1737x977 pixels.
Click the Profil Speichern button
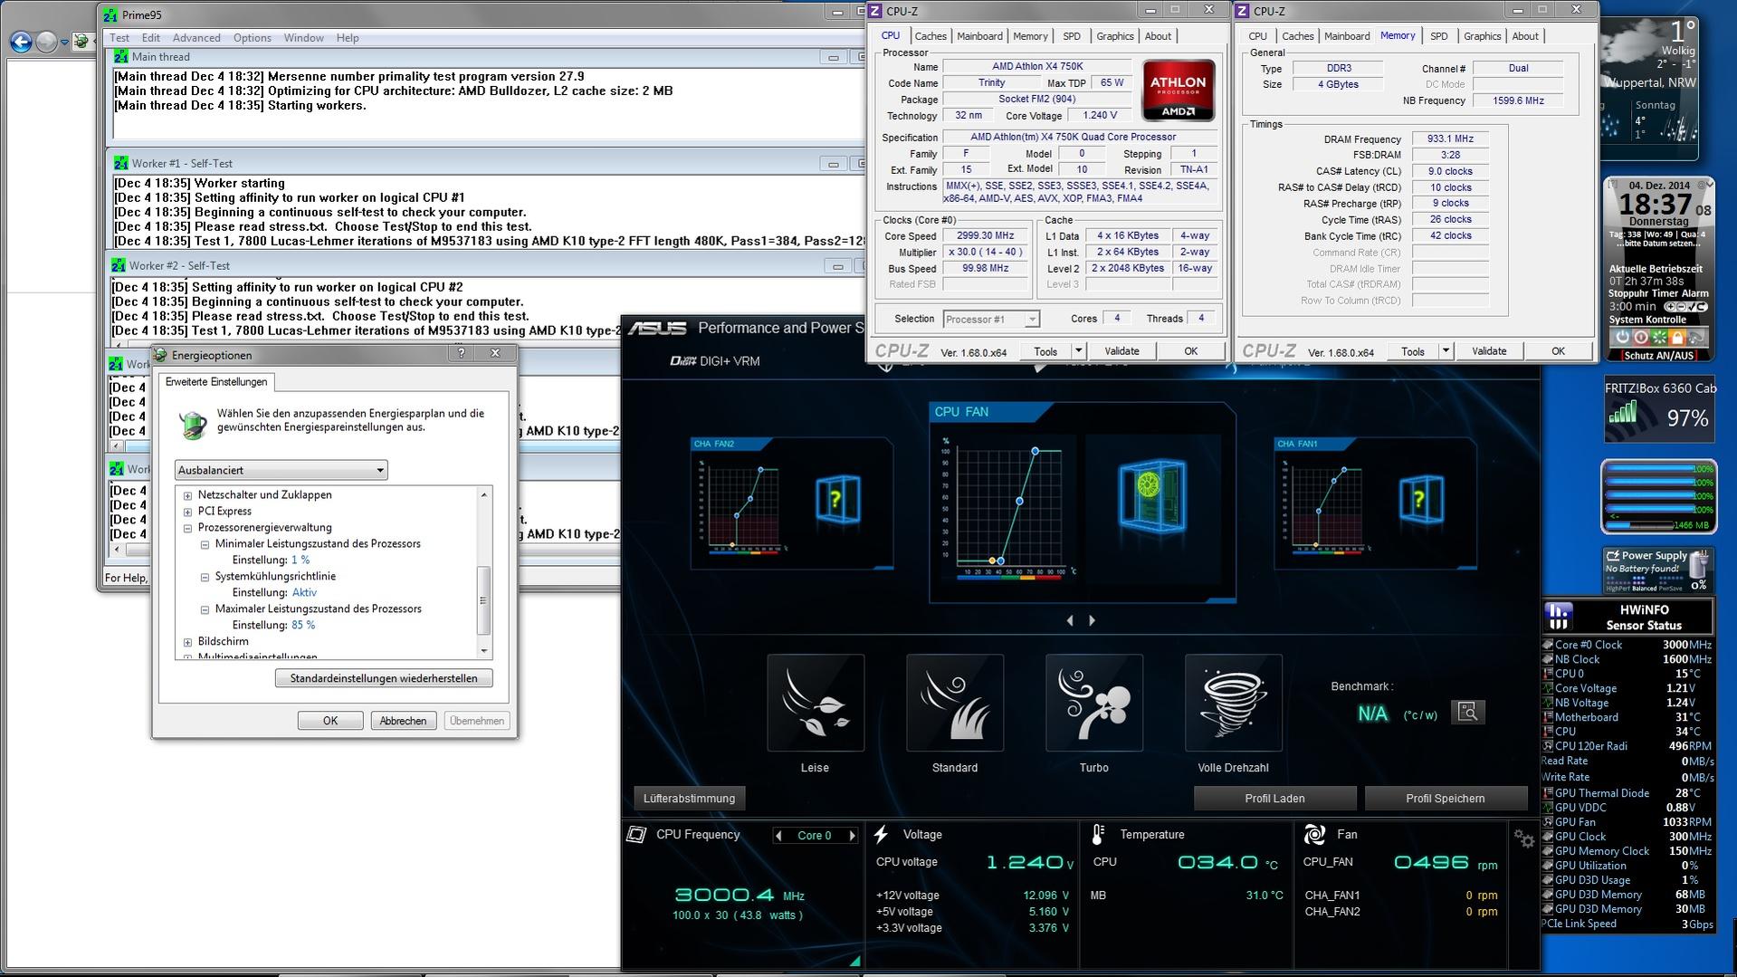coord(1446,799)
